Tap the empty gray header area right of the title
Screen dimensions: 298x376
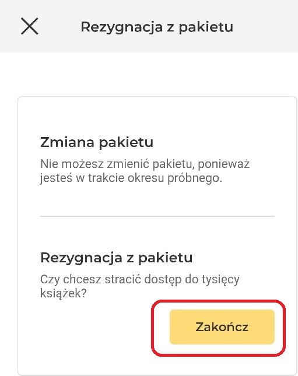[x=265, y=26]
